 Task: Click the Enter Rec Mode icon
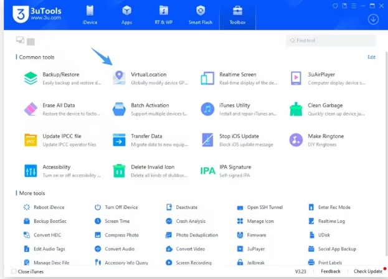[311, 207]
